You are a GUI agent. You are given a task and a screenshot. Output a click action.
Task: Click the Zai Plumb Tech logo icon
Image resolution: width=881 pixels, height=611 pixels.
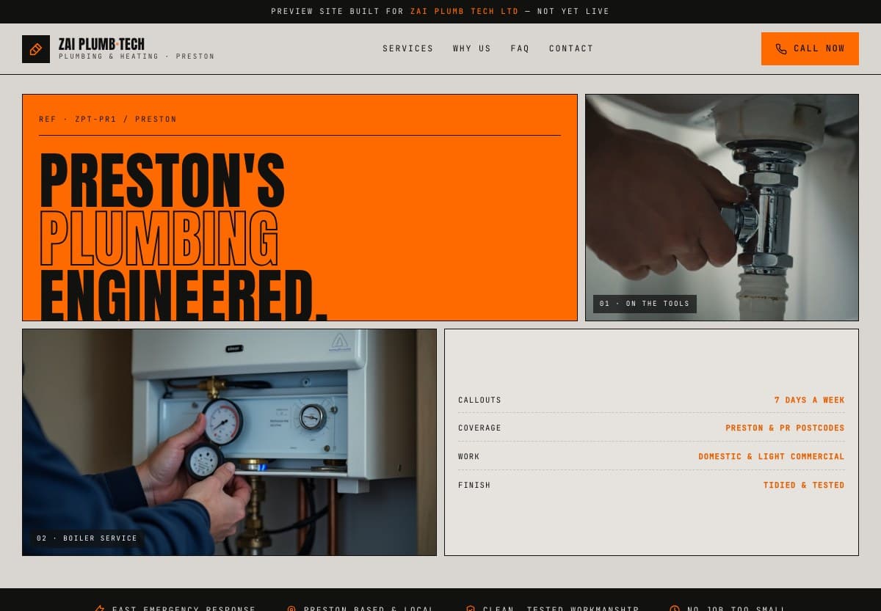click(36, 49)
